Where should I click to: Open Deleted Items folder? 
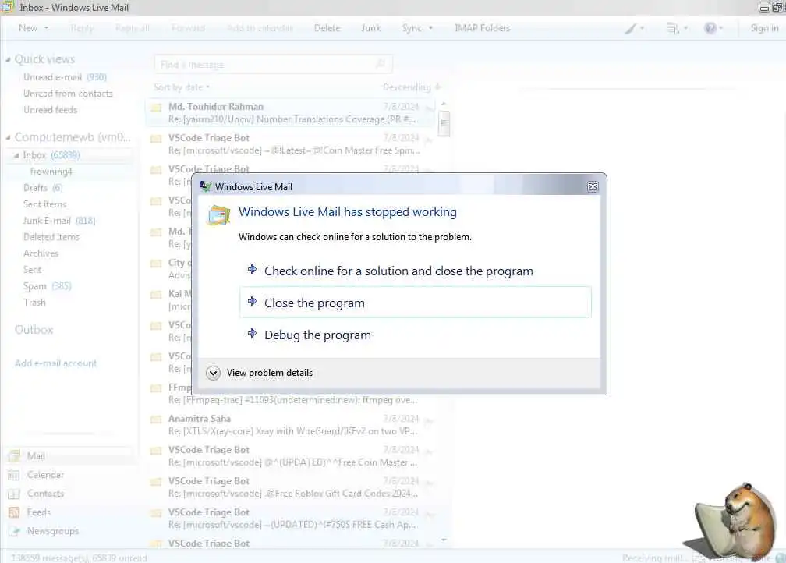[x=51, y=237]
